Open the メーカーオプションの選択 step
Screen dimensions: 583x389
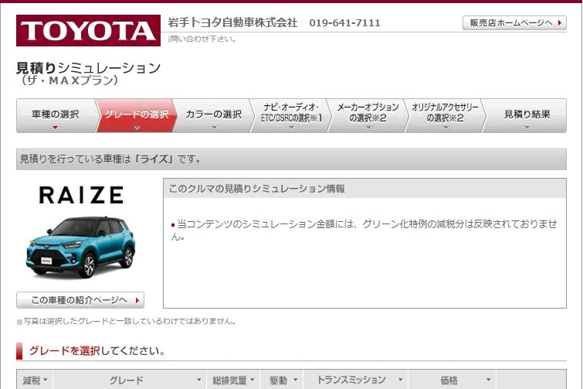368,116
